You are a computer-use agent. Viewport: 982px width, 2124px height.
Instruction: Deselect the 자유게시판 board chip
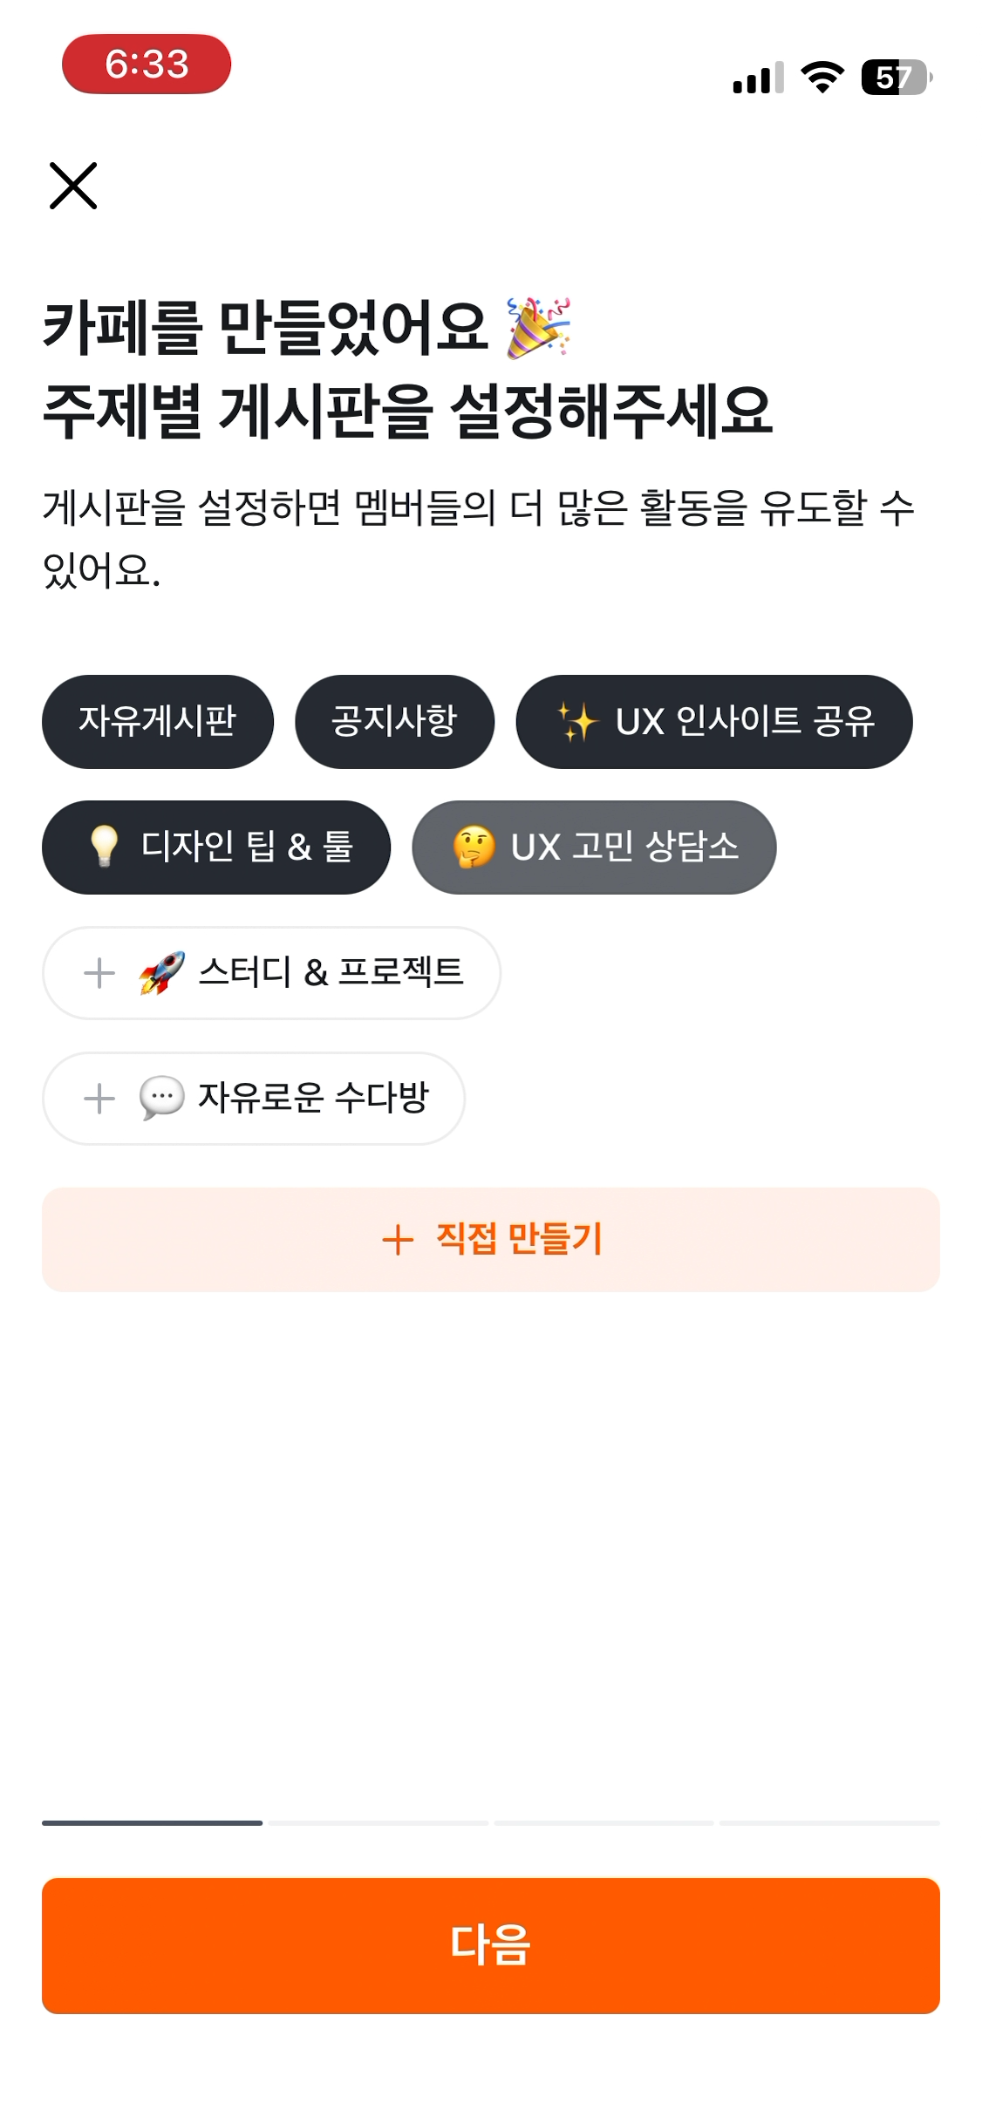[158, 721]
